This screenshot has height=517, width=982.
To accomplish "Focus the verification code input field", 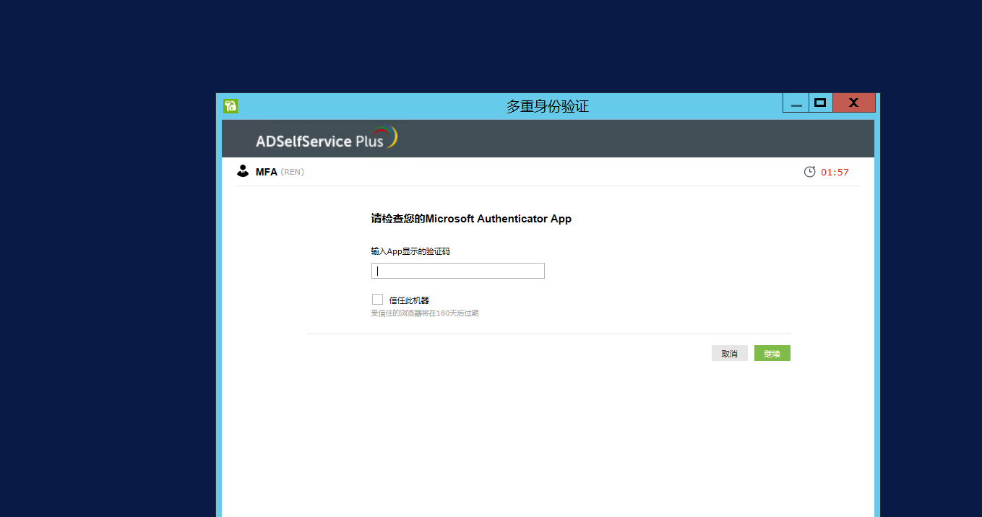I will [x=457, y=271].
